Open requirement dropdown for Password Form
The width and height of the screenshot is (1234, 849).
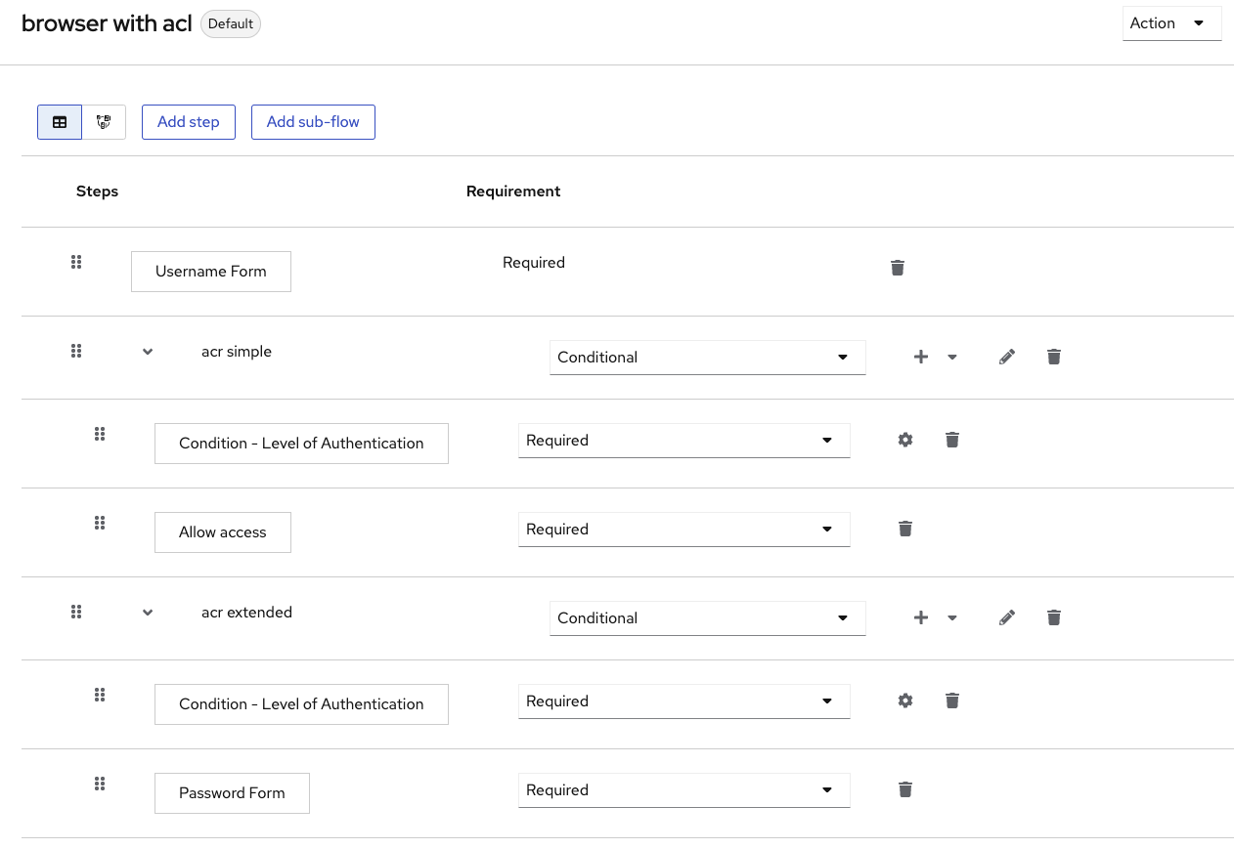pos(684,790)
